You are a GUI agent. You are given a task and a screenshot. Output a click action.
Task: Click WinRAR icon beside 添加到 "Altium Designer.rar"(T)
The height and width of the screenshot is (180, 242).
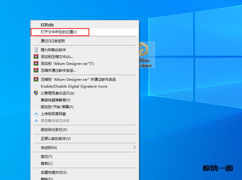pos(36,64)
